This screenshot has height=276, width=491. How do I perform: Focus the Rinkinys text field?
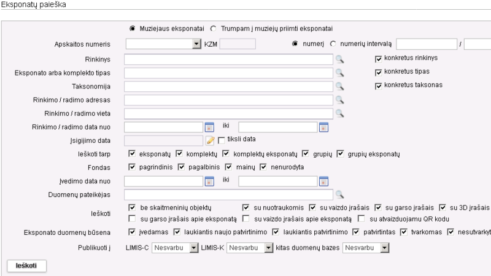click(x=228, y=59)
